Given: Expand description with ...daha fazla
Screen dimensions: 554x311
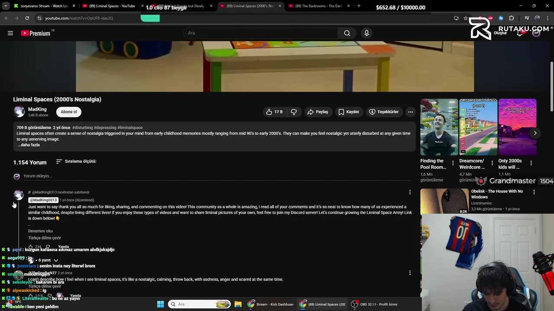Looking at the screenshot, I should pyautogui.click(x=29, y=145).
